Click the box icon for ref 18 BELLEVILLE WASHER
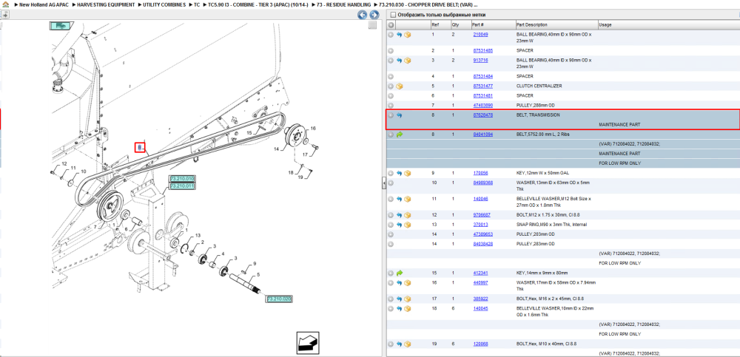740x357 pixels. 407,308
